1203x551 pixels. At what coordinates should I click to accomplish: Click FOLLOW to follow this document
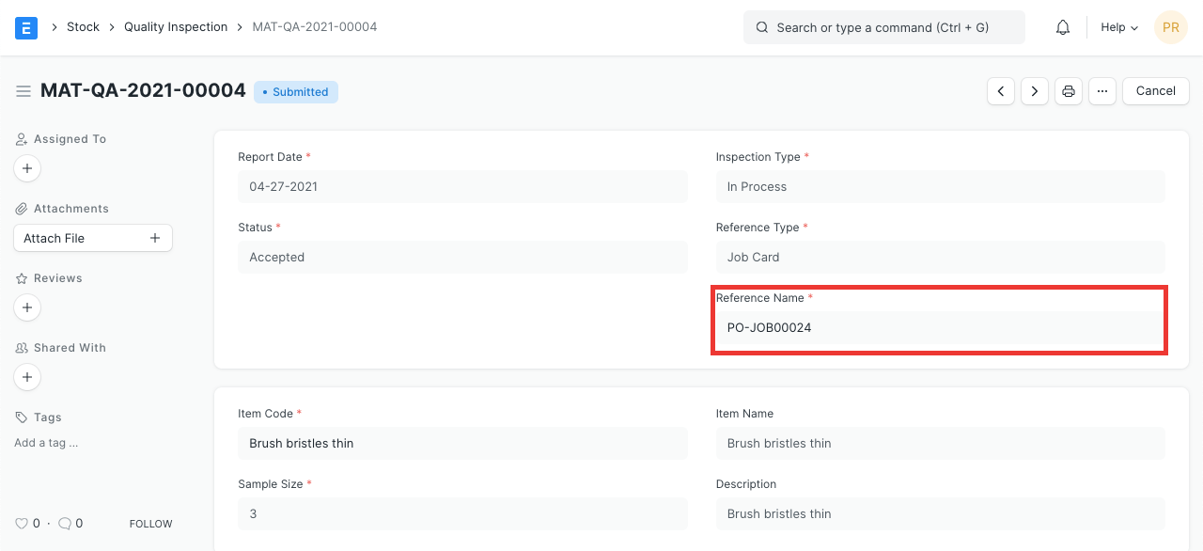pyautogui.click(x=150, y=524)
